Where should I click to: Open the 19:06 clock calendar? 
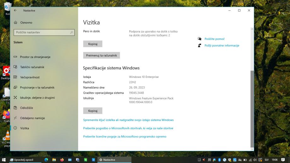tap(275, 160)
